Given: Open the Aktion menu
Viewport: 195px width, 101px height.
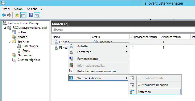Looking at the screenshot, I should (18, 9).
